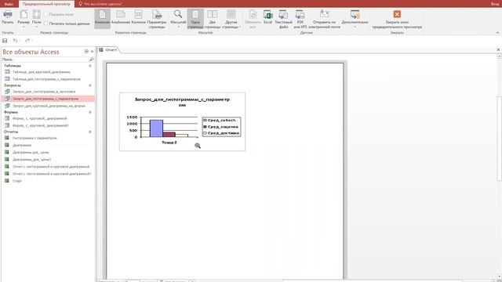The height and width of the screenshot is (282, 502).
Task: Collapse the Таблицы group
Action: (90, 66)
